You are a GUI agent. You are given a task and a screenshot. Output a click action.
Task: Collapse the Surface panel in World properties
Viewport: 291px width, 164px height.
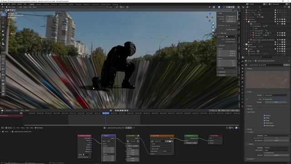tap(250, 92)
